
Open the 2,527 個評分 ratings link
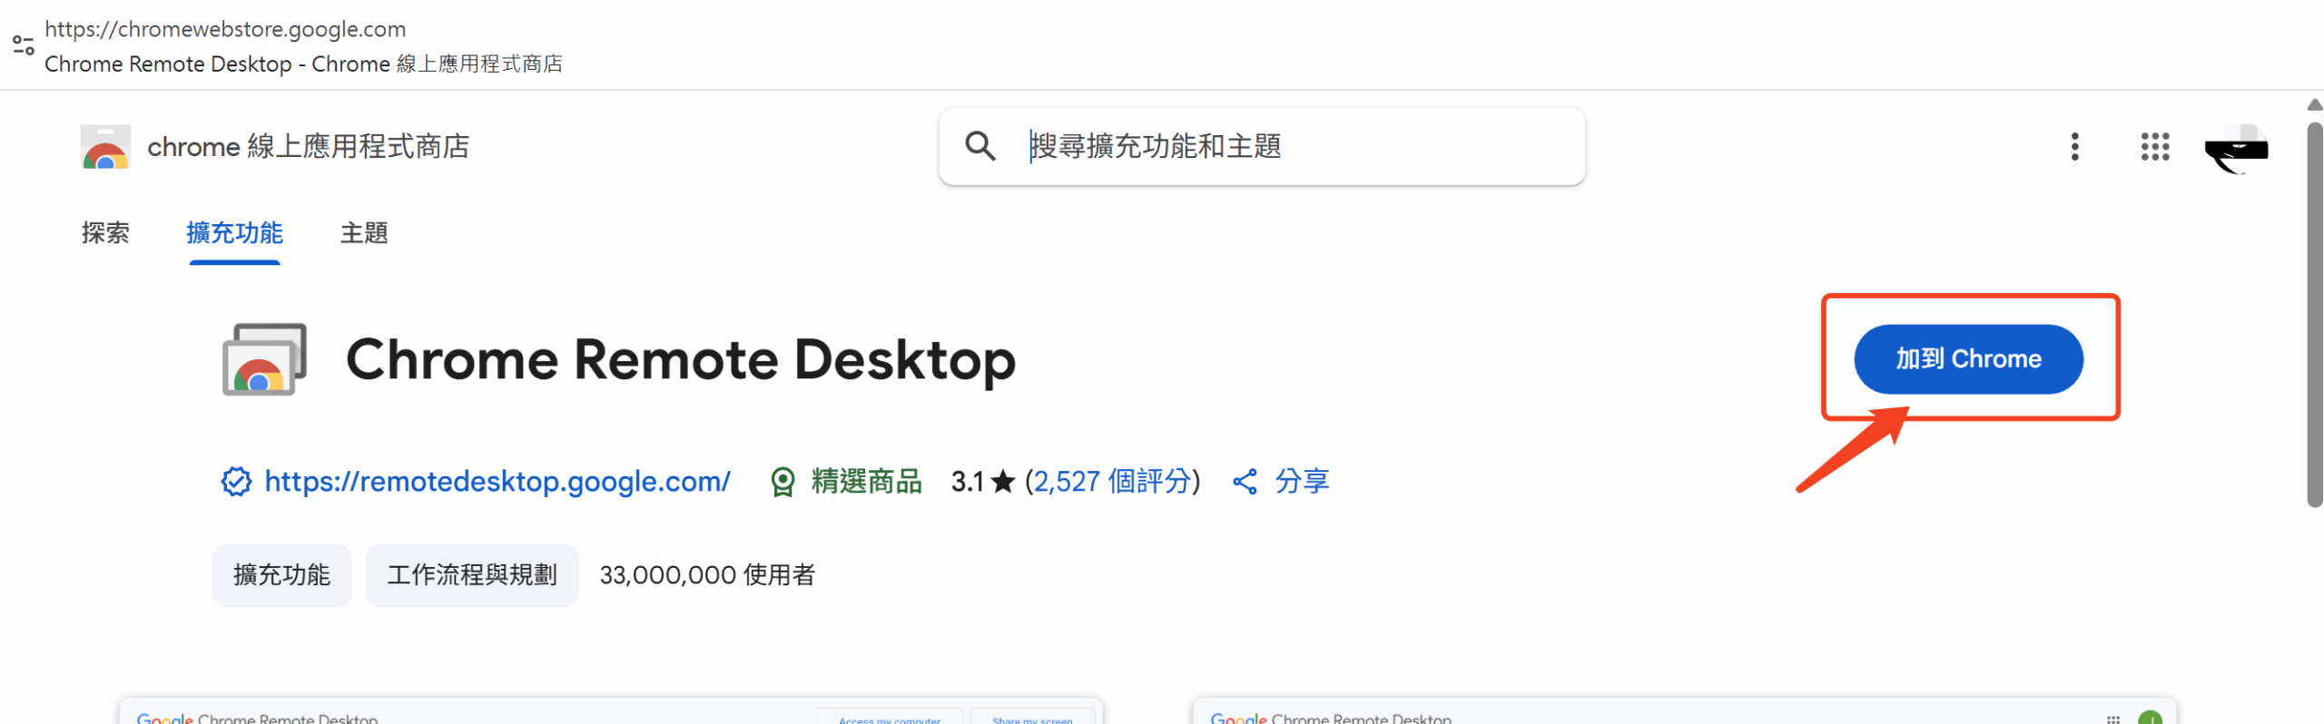(1112, 482)
